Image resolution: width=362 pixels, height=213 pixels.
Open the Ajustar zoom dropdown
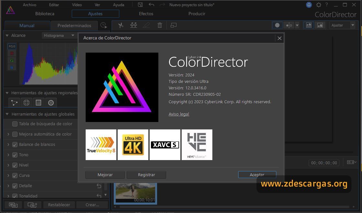(x=342, y=25)
